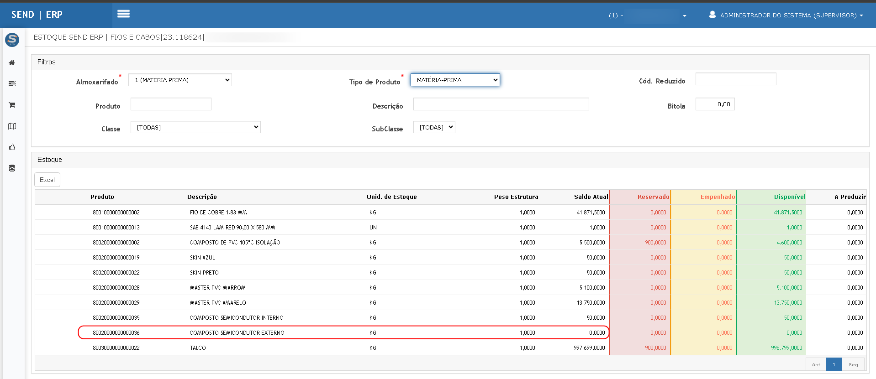Select the Composto Semicondutor Externo row

point(237,332)
